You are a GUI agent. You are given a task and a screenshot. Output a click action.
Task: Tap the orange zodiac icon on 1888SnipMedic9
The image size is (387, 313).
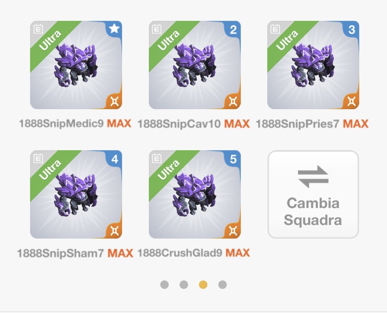pos(114,101)
